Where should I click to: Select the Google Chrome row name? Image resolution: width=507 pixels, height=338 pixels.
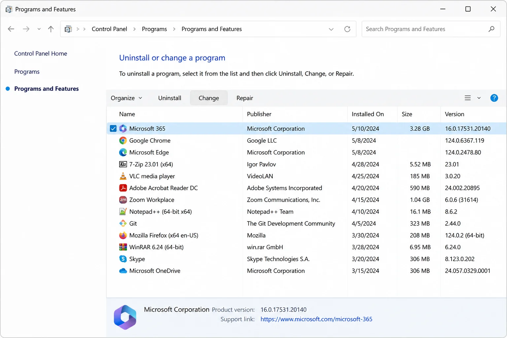point(150,141)
